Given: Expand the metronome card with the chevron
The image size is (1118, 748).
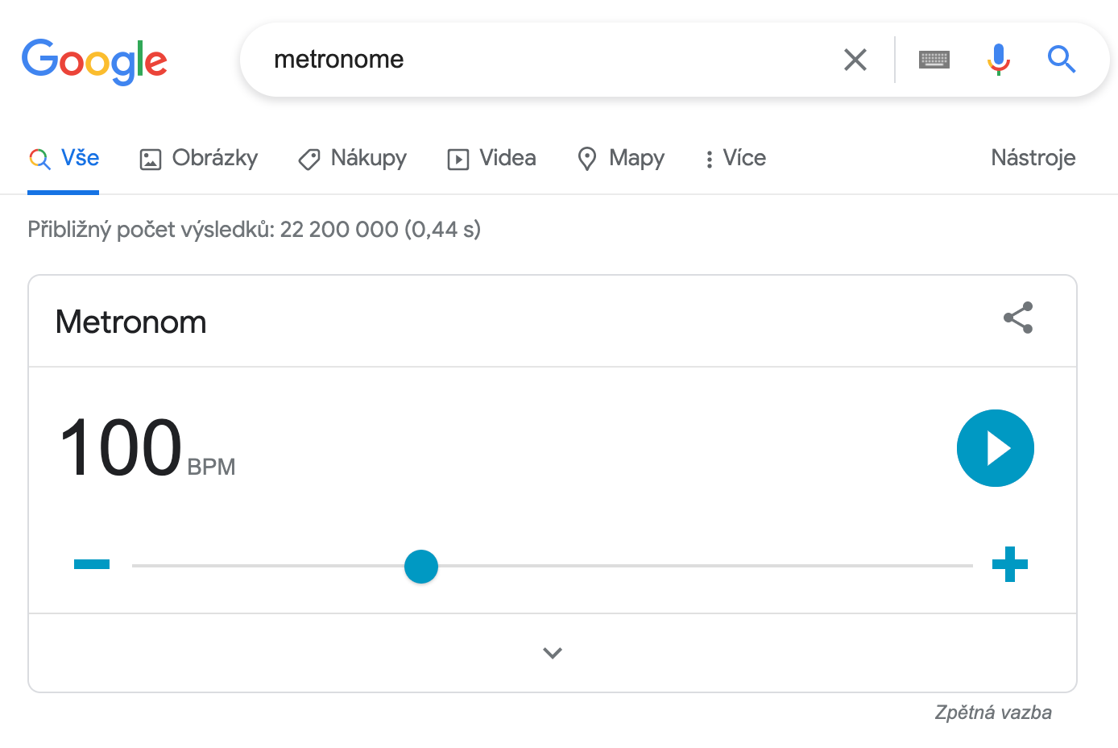Looking at the screenshot, I should (x=553, y=653).
